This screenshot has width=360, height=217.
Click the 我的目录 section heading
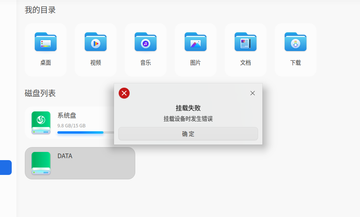pyautogui.click(x=40, y=10)
